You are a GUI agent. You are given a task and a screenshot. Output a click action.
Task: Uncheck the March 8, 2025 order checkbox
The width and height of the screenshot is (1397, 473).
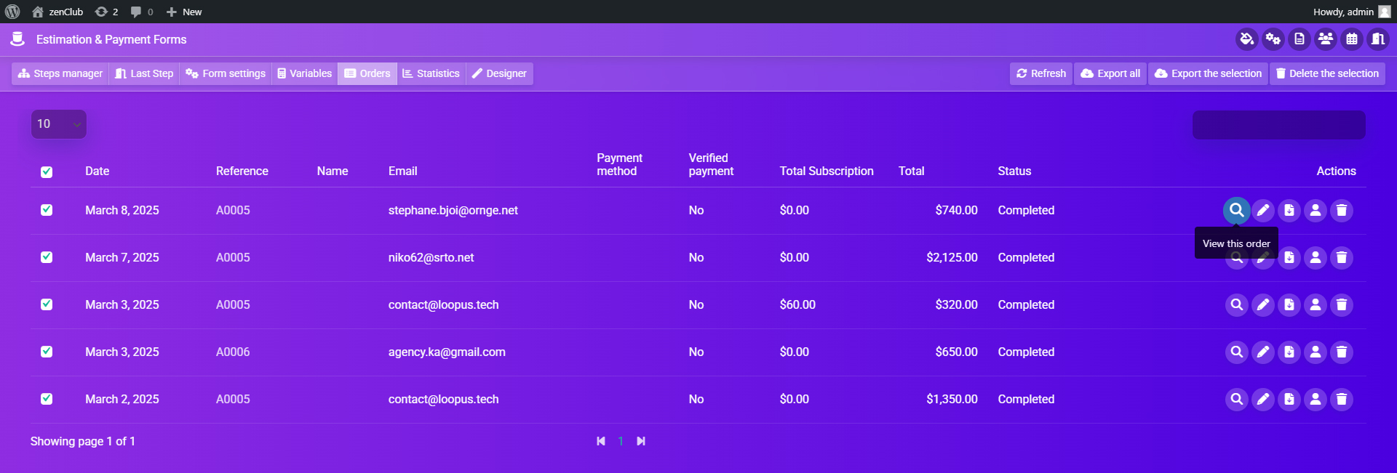[47, 210]
